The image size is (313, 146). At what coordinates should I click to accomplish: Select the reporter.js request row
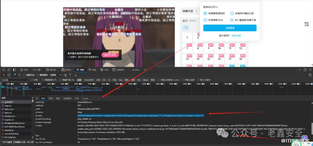(x=16, y=130)
